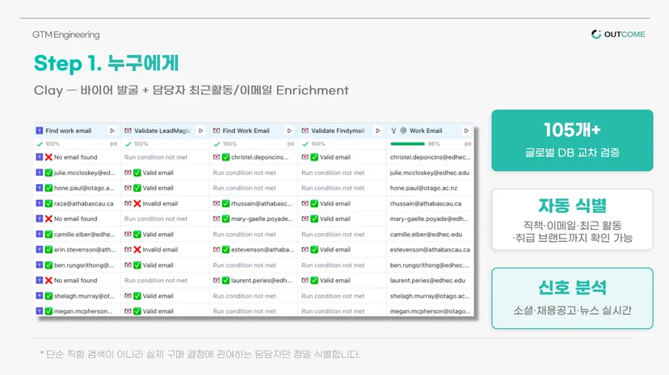Click the 98% green progress bar
This screenshot has height=375, width=669.
(x=407, y=144)
